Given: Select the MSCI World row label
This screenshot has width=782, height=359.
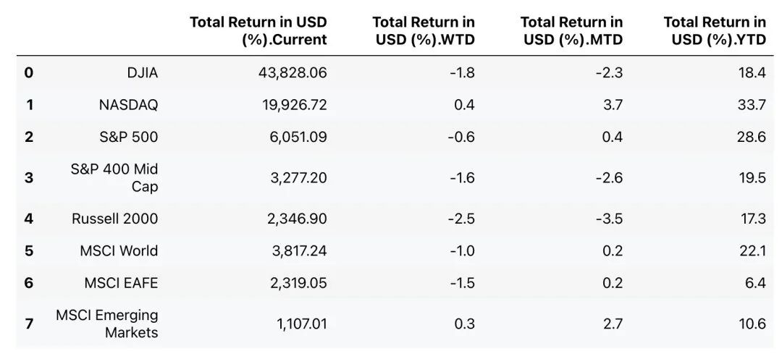Looking at the screenshot, I should 119,250.
